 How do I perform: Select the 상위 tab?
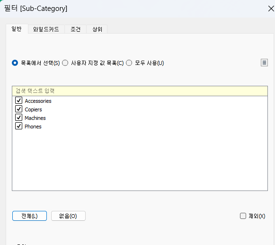[x=97, y=29]
